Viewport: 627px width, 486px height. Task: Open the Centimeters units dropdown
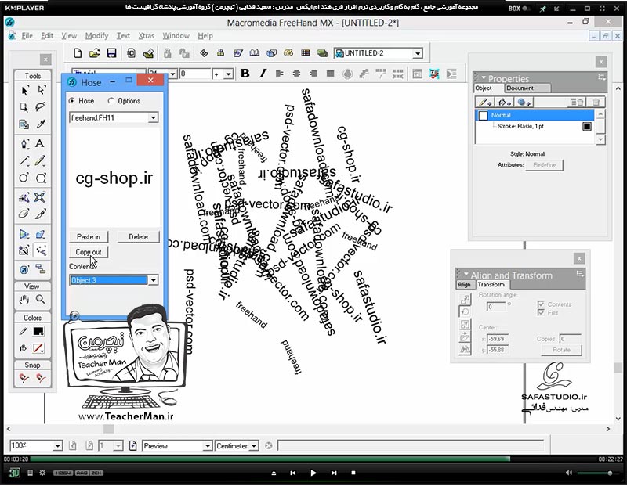pos(254,446)
